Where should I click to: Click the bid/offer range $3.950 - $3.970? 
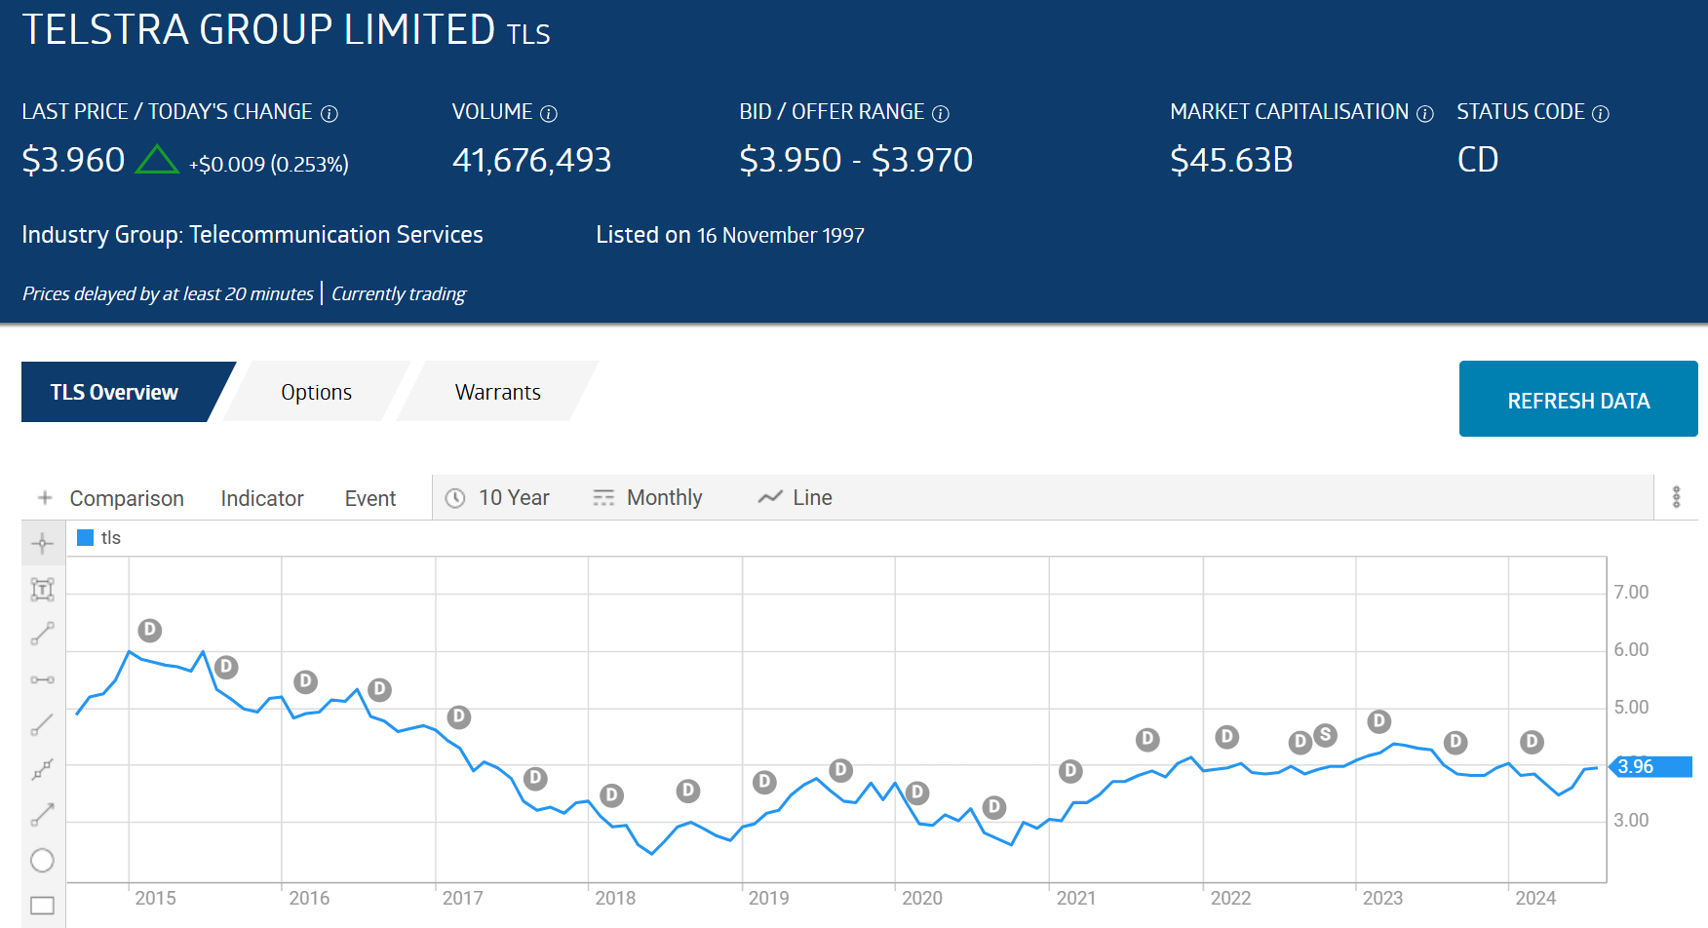tap(856, 160)
